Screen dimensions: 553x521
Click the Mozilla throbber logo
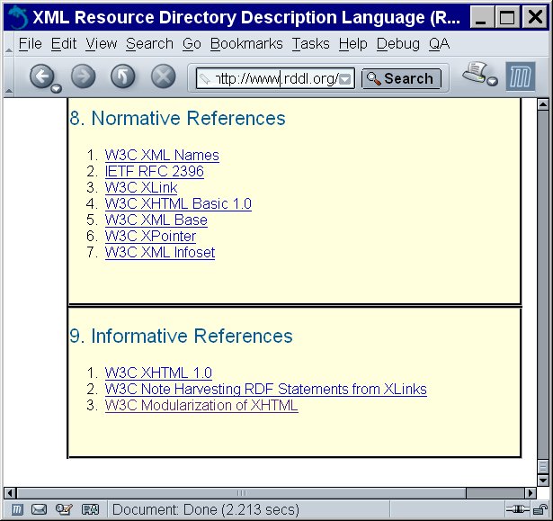tap(521, 77)
